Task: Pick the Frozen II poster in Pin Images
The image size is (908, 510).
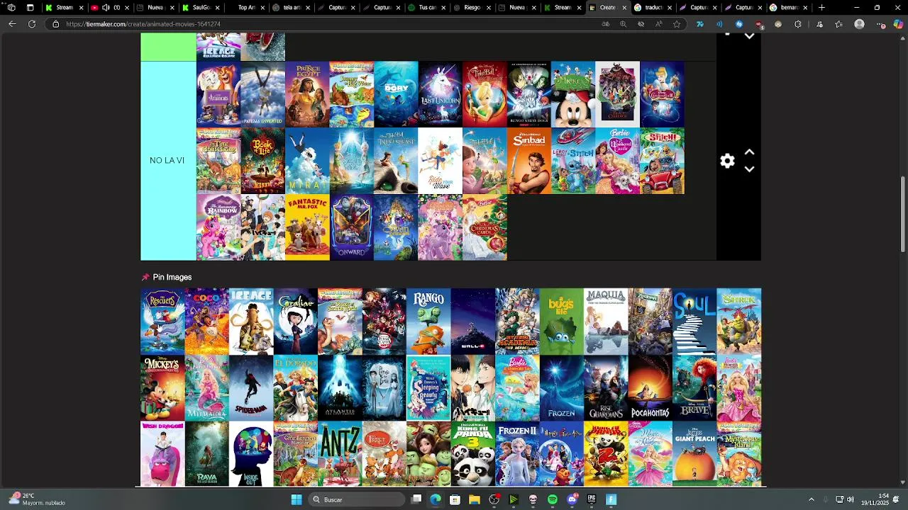Action: pos(517,454)
